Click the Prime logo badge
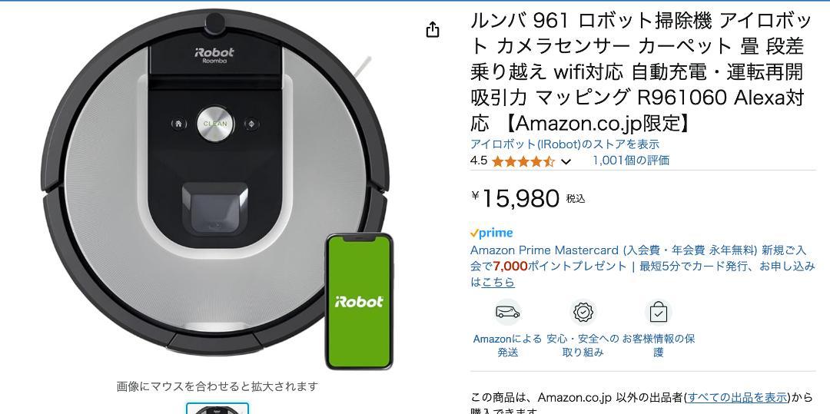Image resolution: width=830 pixels, height=414 pixels. [491, 233]
